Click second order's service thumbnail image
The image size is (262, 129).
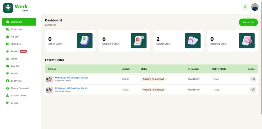pyautogui.click(x=50, y=90)
